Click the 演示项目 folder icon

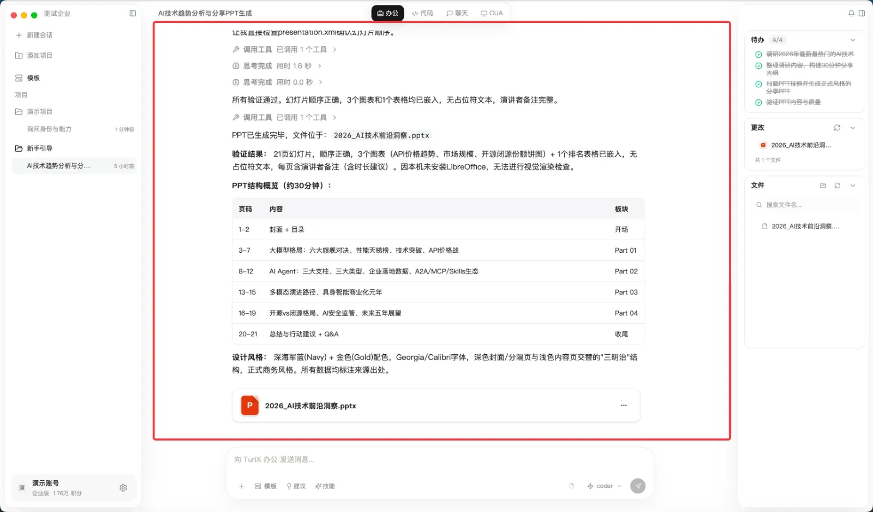(19, 112)
